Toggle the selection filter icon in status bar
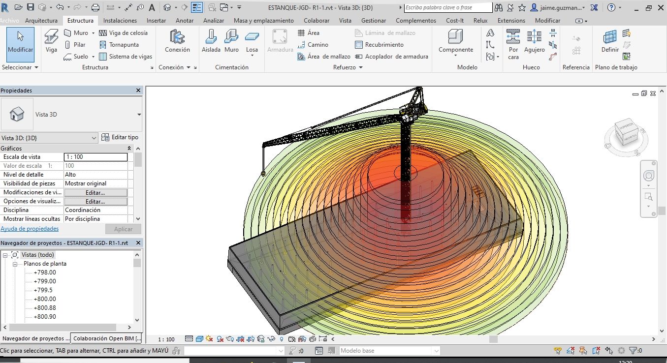Viewport: 667px width, 363px height. point(635,351)
